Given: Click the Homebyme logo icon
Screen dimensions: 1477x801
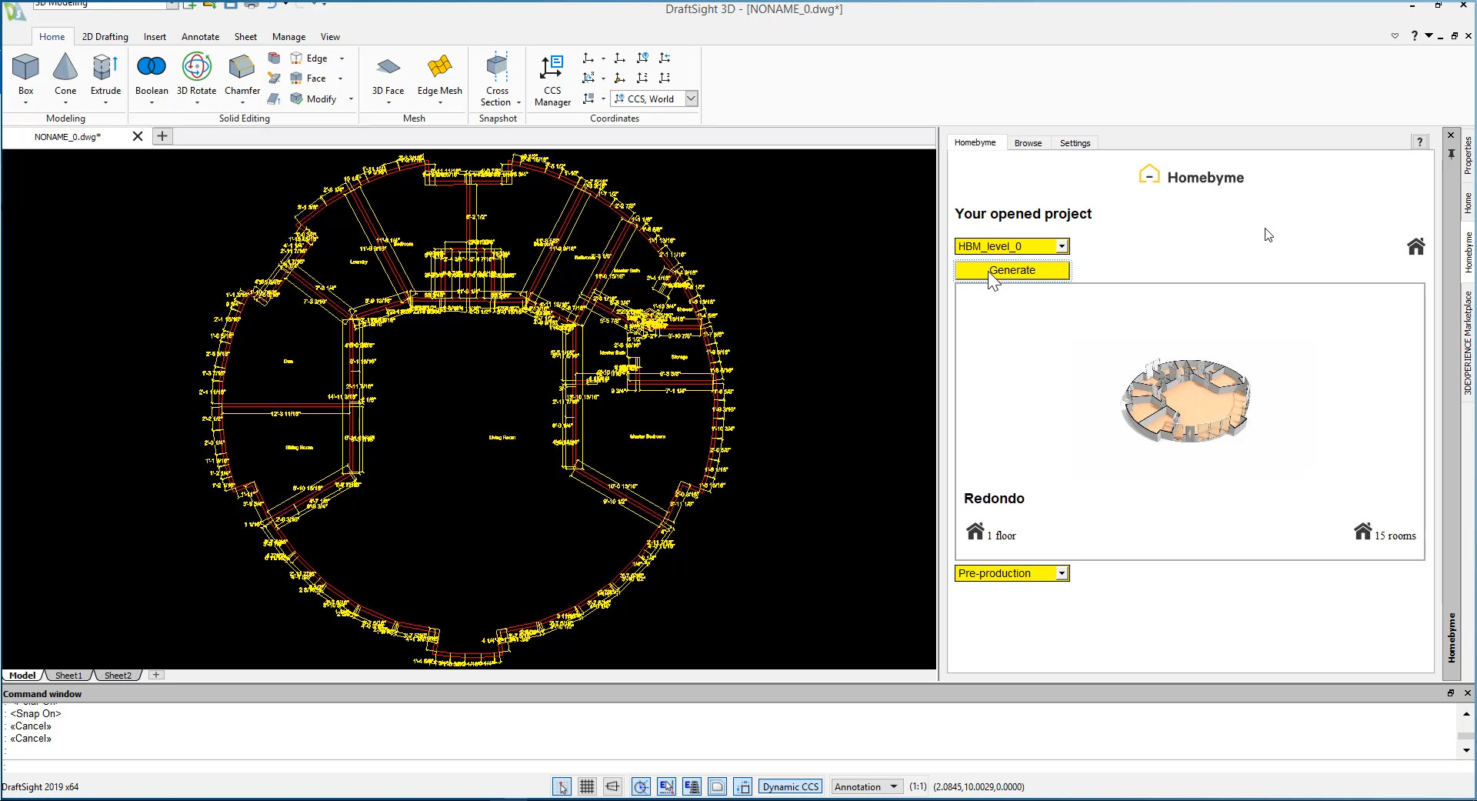Looking at the screenshot, I should click(1149, 175).
